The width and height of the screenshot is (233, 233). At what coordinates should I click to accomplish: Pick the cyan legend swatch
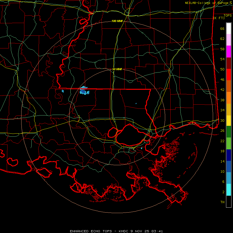click(229, 190)
